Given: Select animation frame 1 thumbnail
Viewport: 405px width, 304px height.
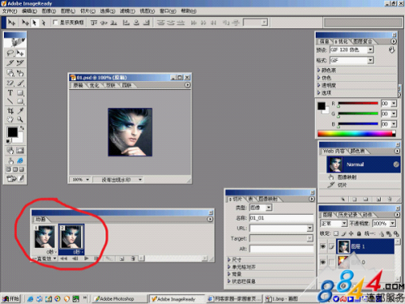Looking at the screenshot, I should click(x=45, y=237).
